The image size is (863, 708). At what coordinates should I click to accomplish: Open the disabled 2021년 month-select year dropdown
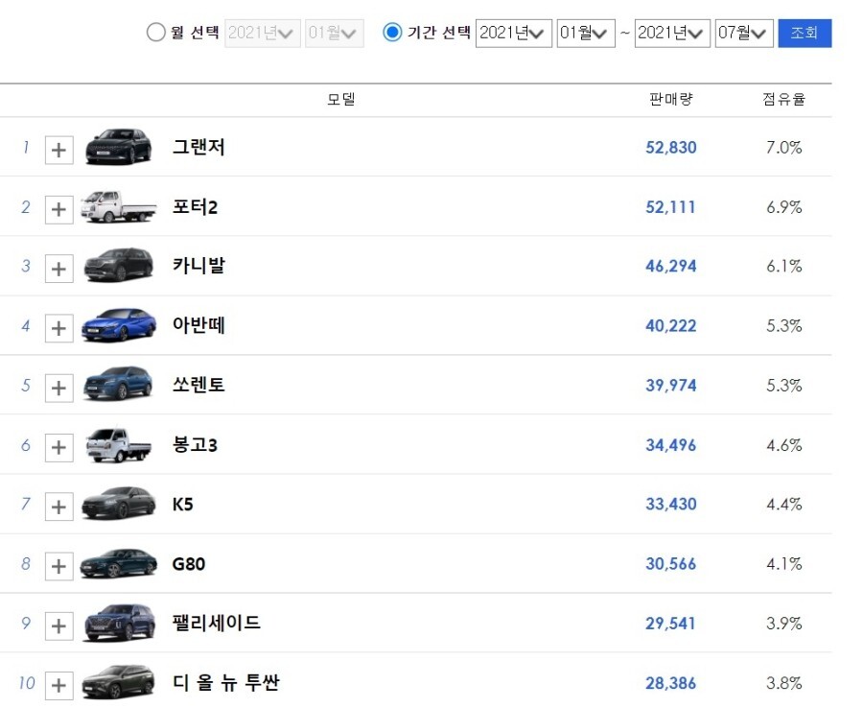(263, 34)
